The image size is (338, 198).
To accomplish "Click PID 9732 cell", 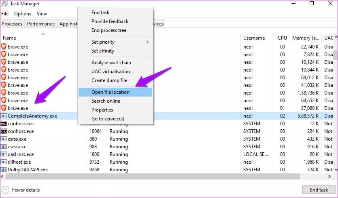I will [x=94, y=162].
